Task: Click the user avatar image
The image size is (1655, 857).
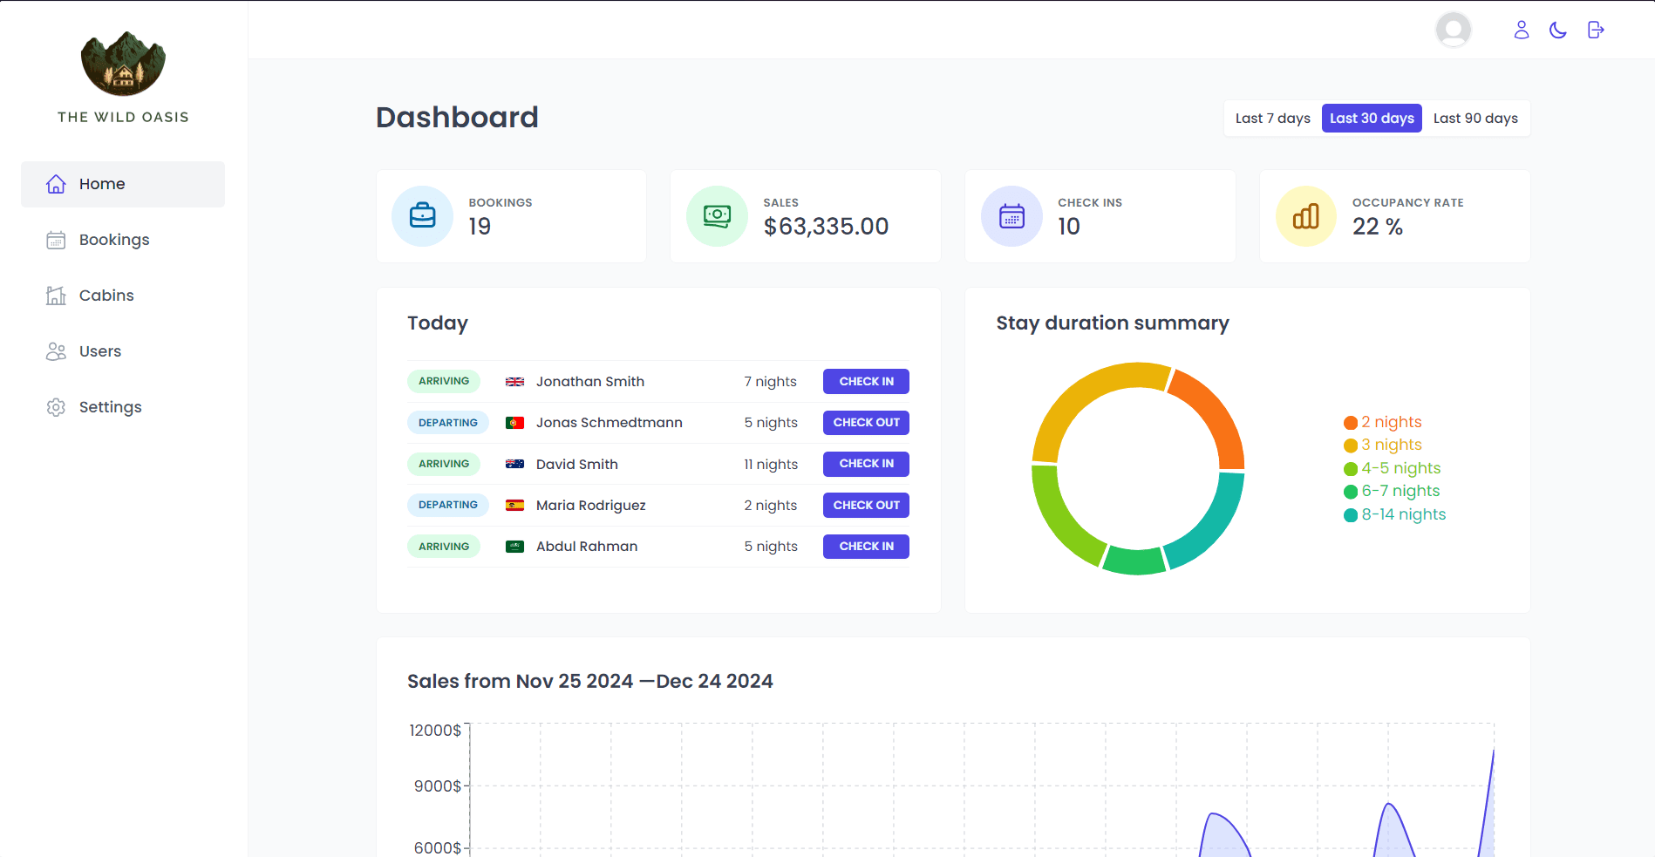Action: coord(1453,31)
